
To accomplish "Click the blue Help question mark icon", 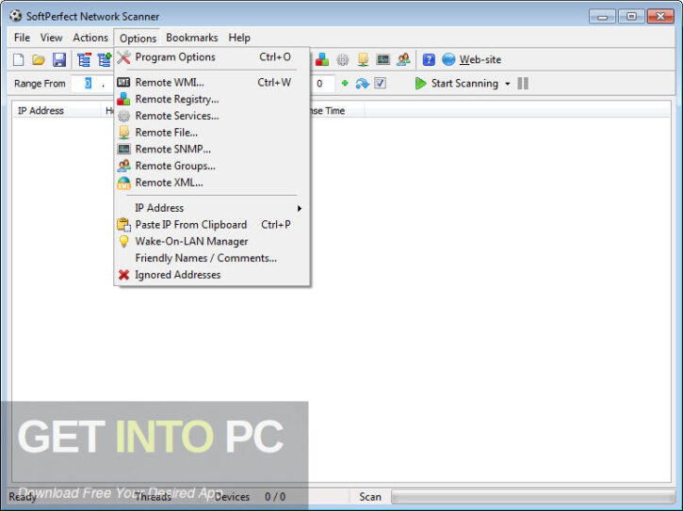I will click(429, 59).
